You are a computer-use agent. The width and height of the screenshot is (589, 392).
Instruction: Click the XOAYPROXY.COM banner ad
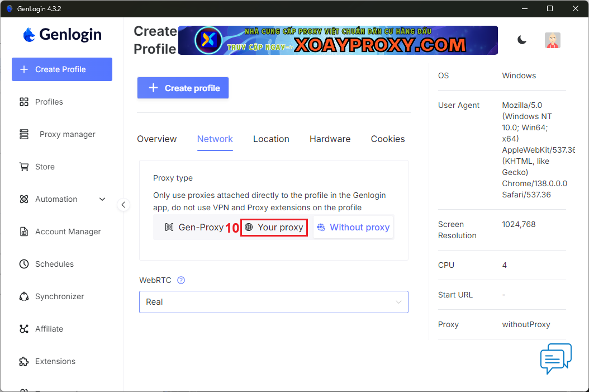coord(338,40)
